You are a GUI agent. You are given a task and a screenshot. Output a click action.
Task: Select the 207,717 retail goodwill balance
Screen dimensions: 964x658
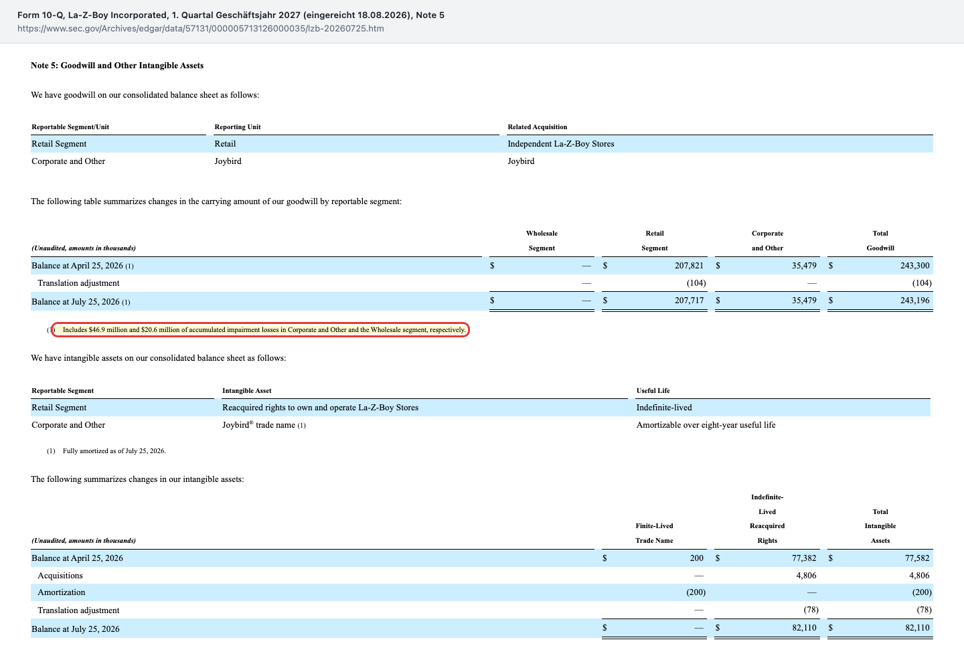pyautogui.click(x=689, y=301)
